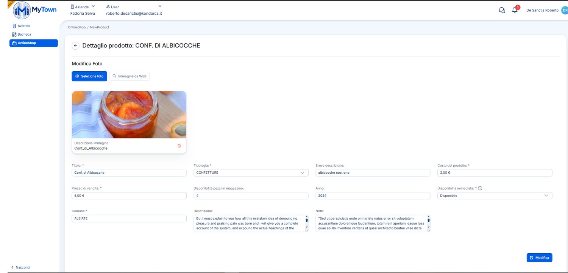Select OnlineShop in the sidebar
This screenshot has height=273, width=568.
pos(34,43)
